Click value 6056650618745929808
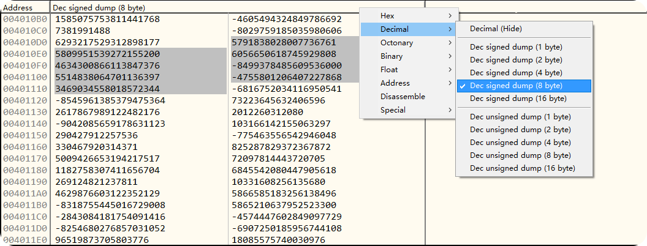The width and height of the screenshot is (647, 246). click(284, 54)
